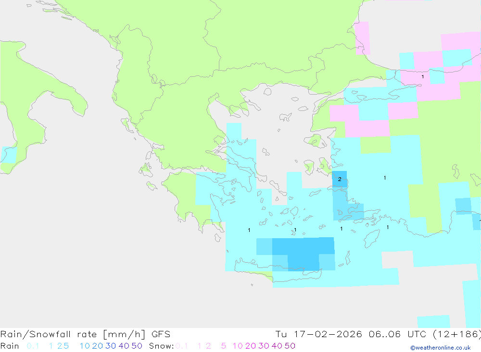Click snow legend value 10

(238, 346)
